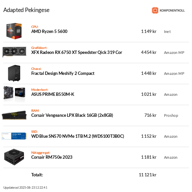Click the Komponentkoll brand text
Viewport: 192px width, 192px height.
pos(172,11)
